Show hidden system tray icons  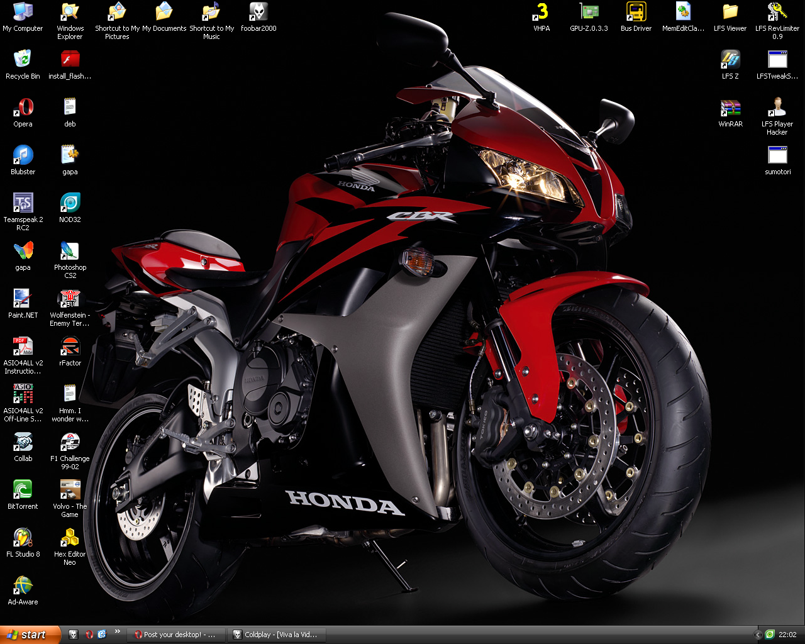pyautogui.click(x=758, y=635)
